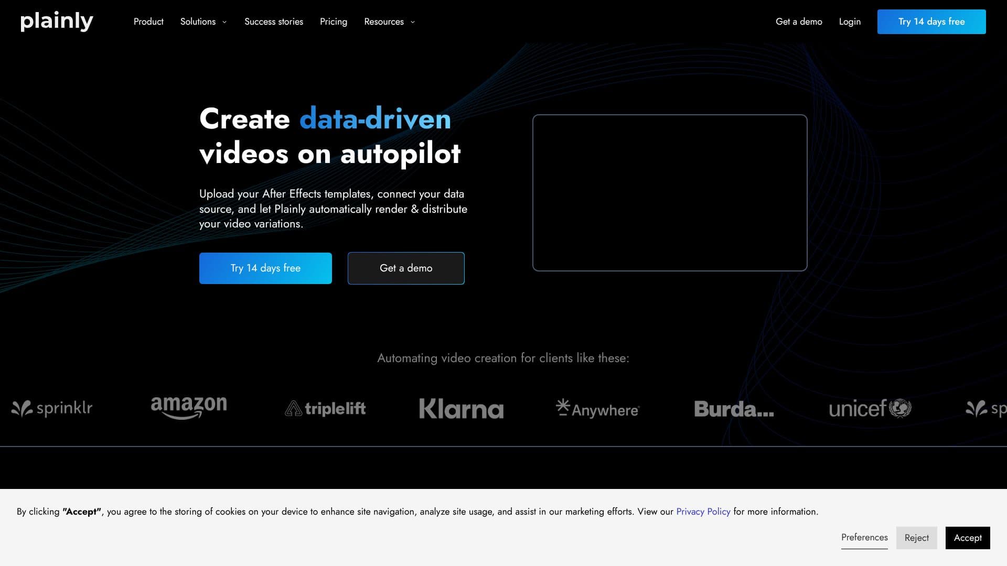Click the Klarna client logo

pos(462,408)
